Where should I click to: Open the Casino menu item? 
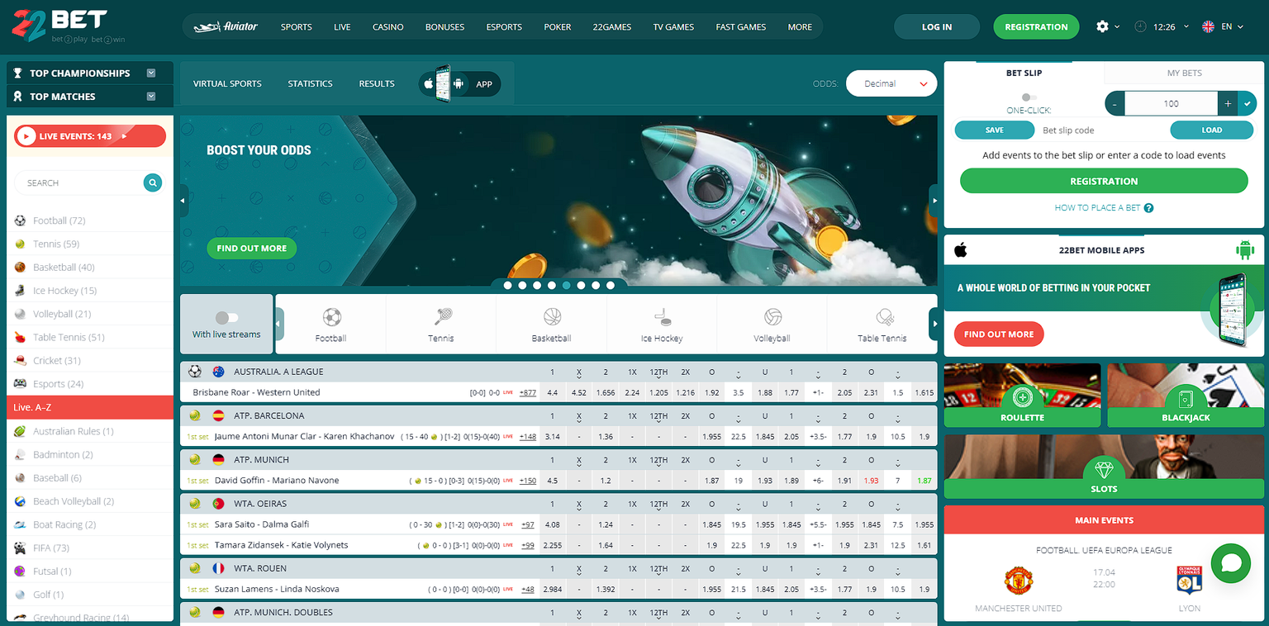387,26
